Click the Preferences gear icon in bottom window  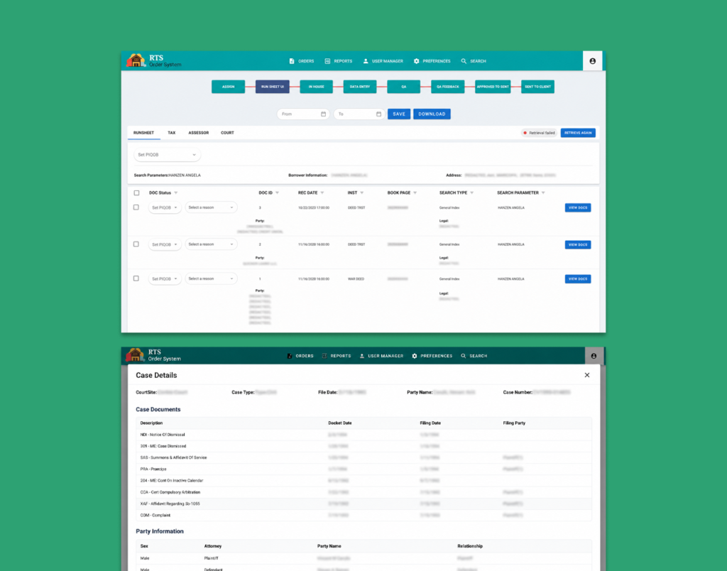pyautogui.click(x=415, y=357)
